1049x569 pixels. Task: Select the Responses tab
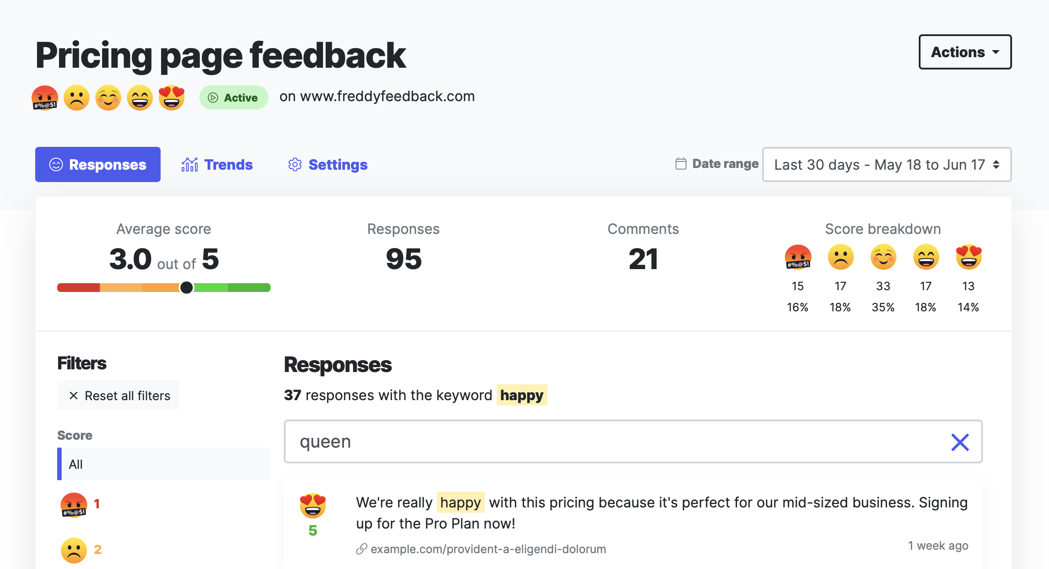tap(98, 164)
